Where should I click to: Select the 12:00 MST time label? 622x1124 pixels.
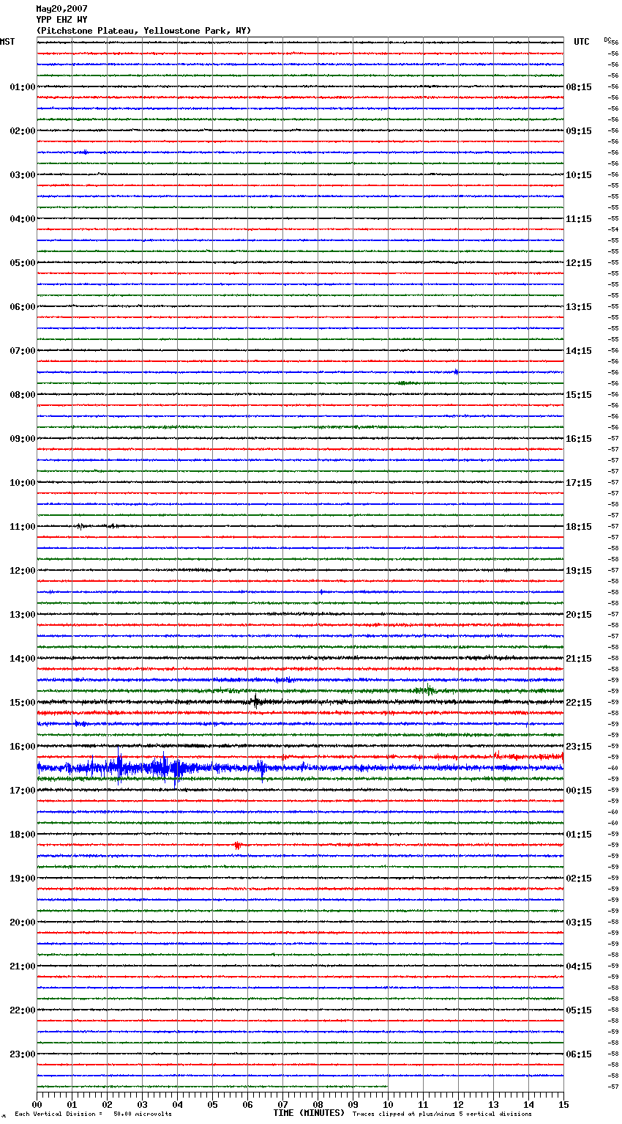(x=23, y=571)
